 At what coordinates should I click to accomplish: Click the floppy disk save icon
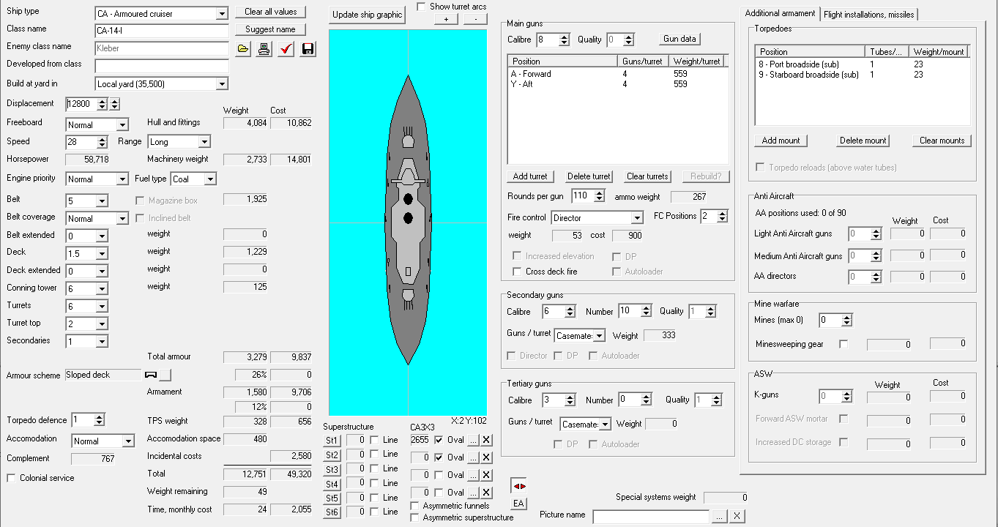coord(308,49)
